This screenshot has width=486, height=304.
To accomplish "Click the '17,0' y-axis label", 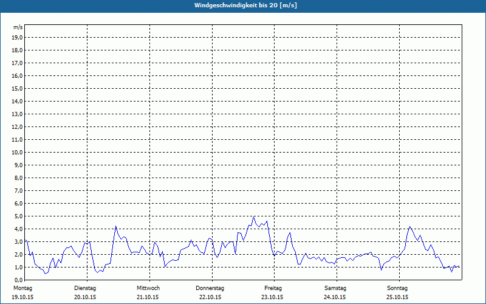I will pyautogui.click(x=17, y=63).
